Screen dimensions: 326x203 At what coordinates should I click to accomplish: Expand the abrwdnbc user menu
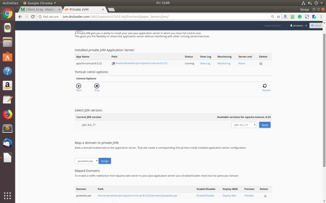(x=299, y=25)
